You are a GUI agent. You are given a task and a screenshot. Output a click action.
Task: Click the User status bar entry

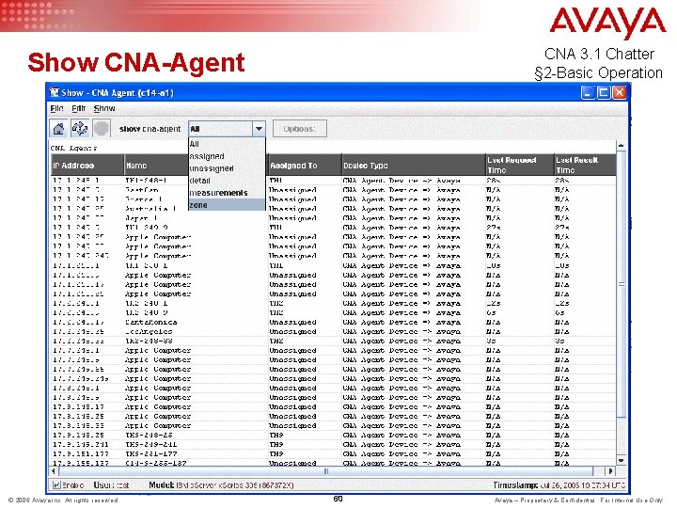[111, 485]
